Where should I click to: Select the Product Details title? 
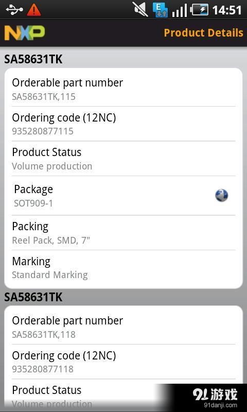(x=203, y=33)
